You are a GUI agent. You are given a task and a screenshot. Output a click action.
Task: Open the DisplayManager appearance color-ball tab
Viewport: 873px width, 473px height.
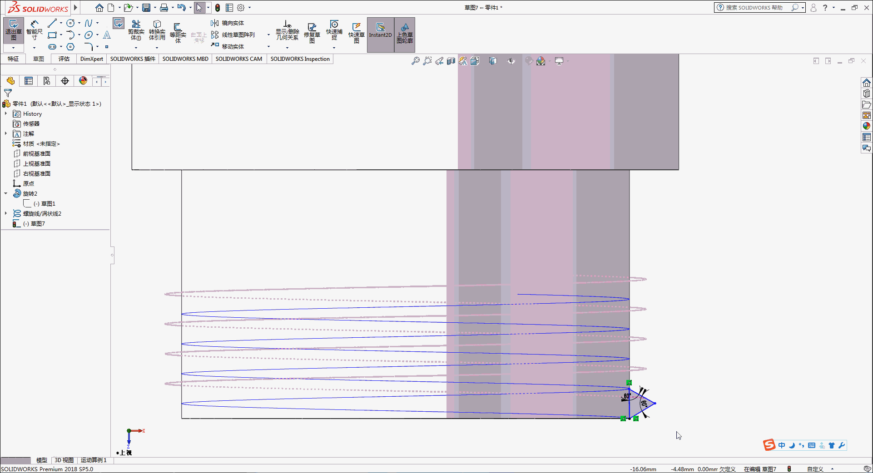pos(83,81)
